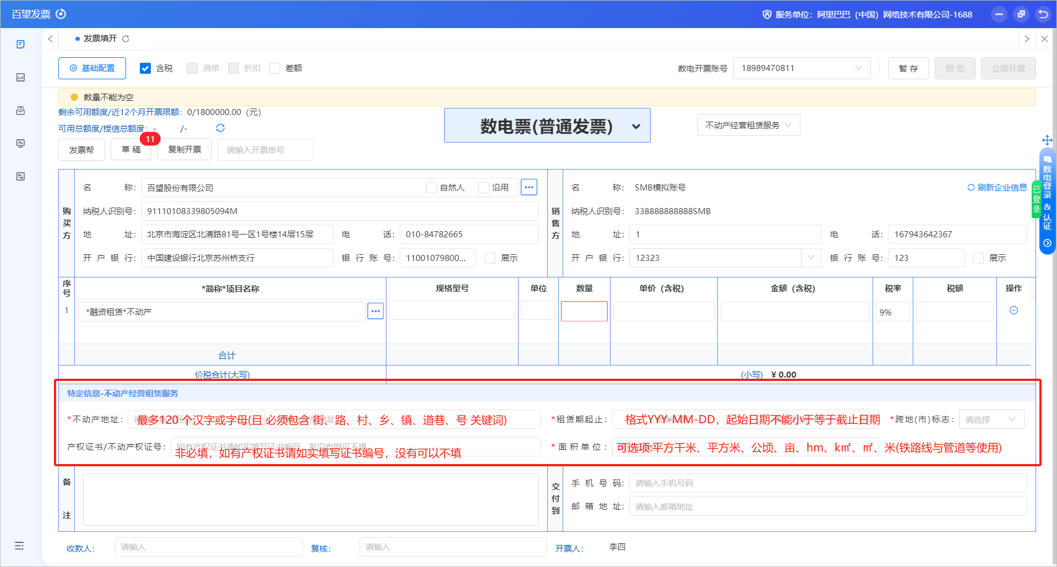Click the 复制开票 button
Image resolution: width=1057 pixels, height=567 pixels.
pos(184,150)
